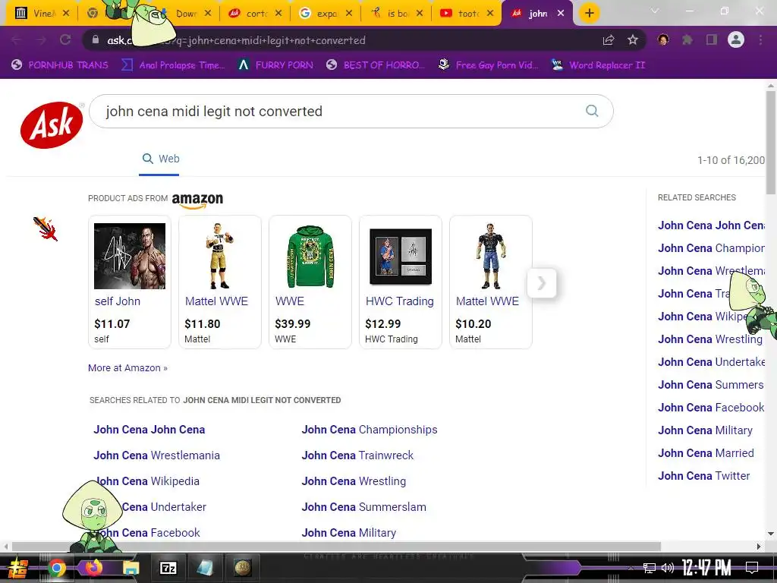Click the site lock icon in address bar
Viewport: 777px width, 583px height.
[96, 39]
